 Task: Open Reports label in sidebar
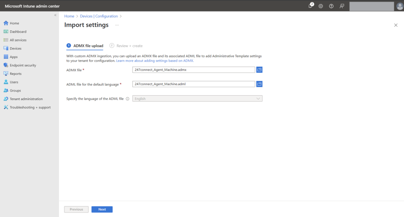coord(16,74)
